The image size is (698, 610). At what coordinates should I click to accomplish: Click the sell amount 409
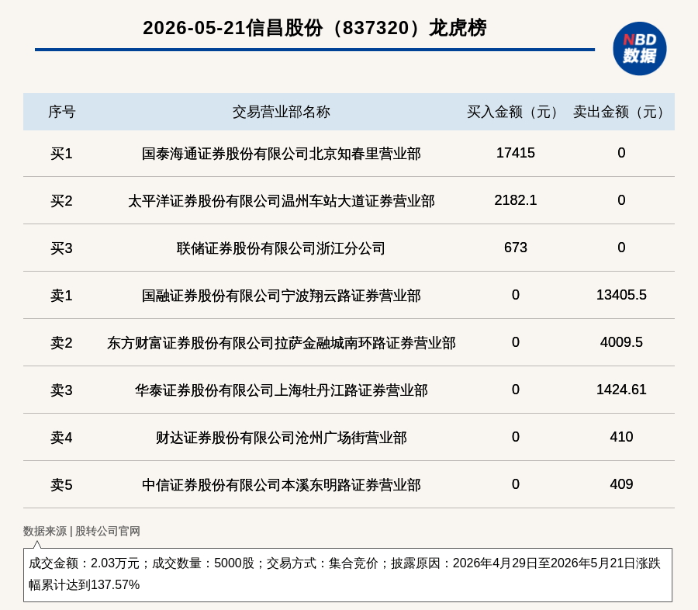[621, 484]
